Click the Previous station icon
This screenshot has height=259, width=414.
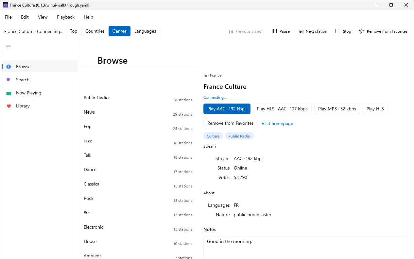coord(231,32)
